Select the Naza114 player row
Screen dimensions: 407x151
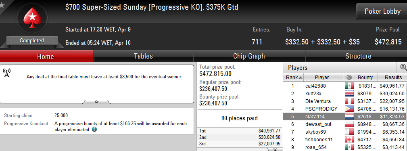pos(345,117)
